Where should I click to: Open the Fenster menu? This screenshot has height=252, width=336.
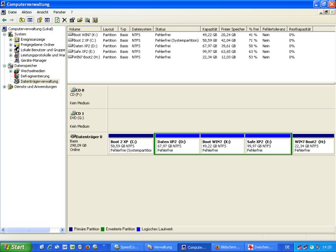[x=60, y=12]
